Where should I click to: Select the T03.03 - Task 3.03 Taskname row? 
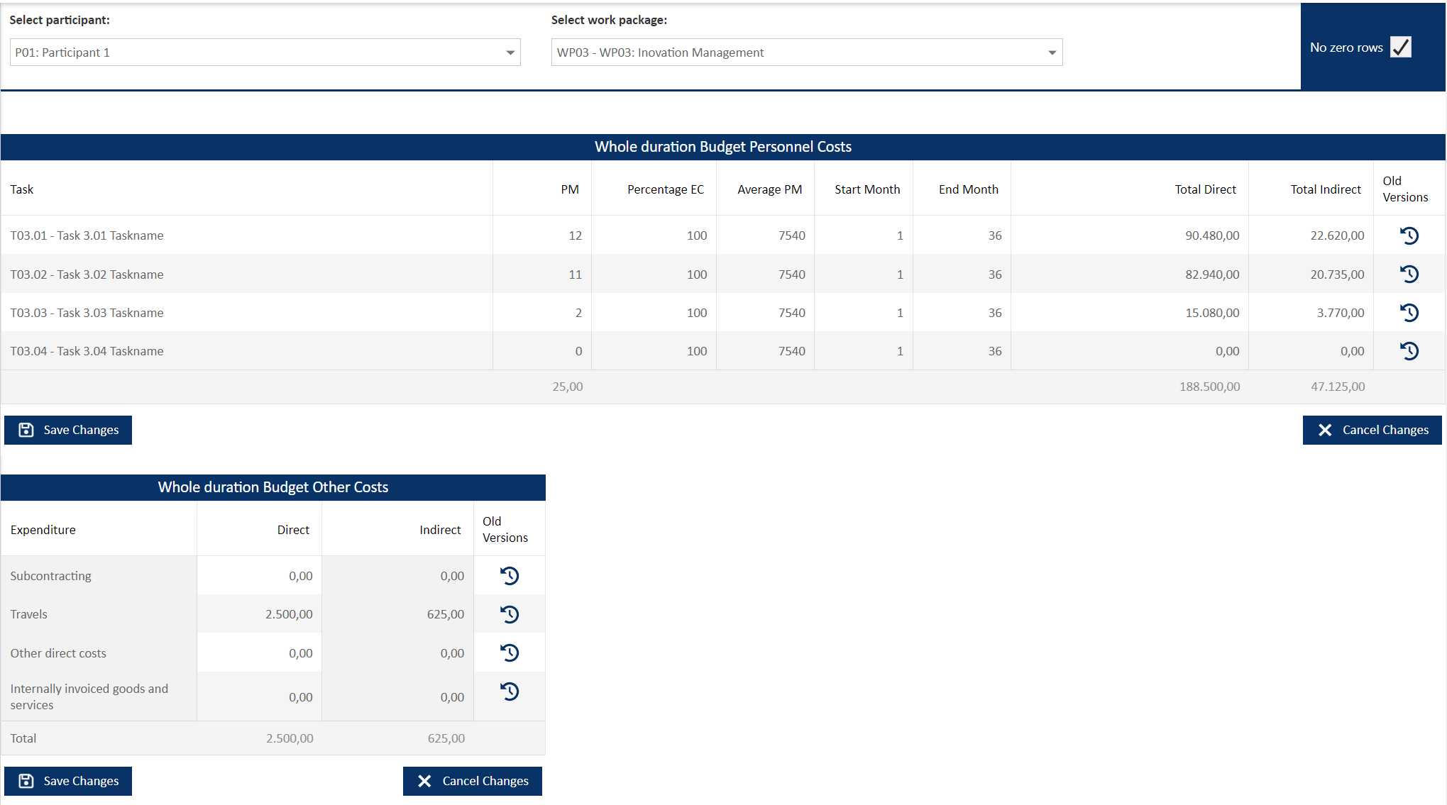click(x=722, y=312)
